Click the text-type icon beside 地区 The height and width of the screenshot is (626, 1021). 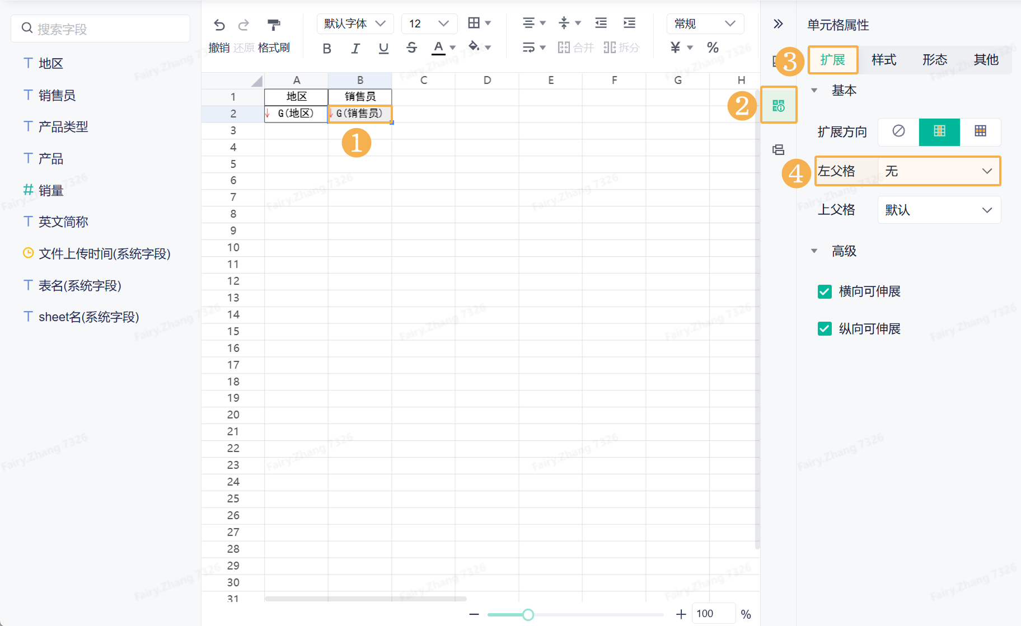[x=28, y=63]
